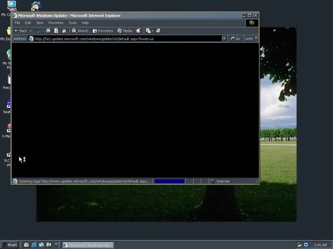Screen dimensions: 333x249
Task: Show the History pane
Action: (x=139, y=31)
